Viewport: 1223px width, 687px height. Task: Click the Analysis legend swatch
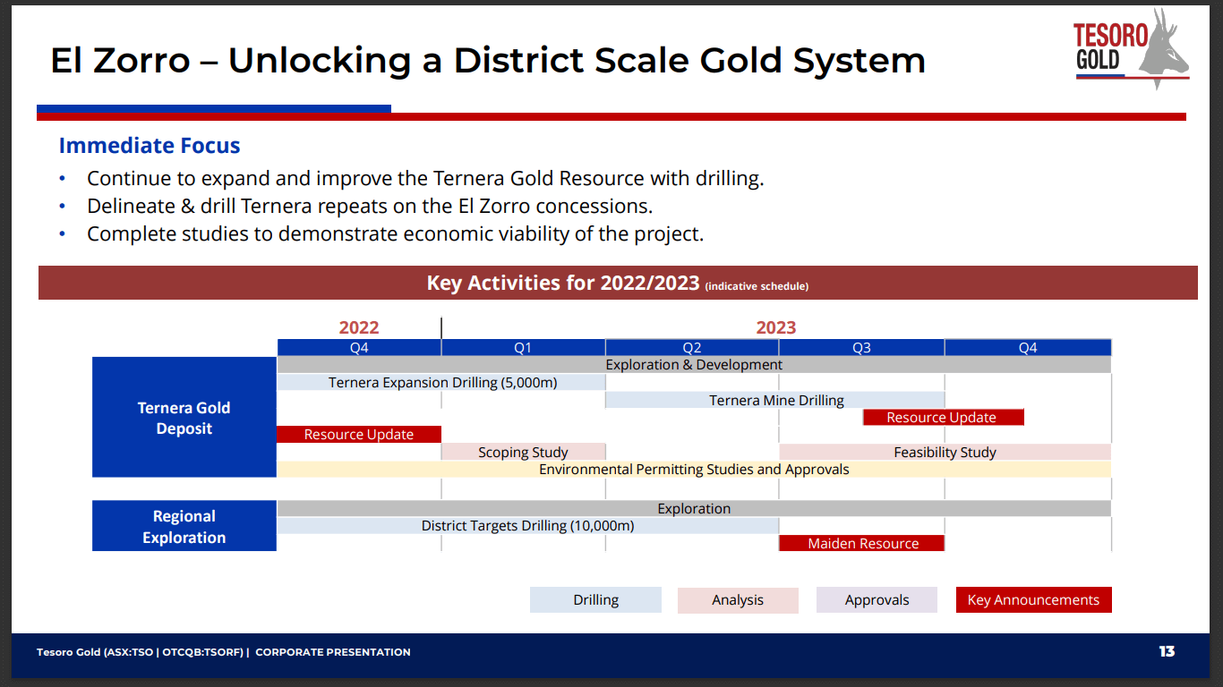click(x=738, y=599)
